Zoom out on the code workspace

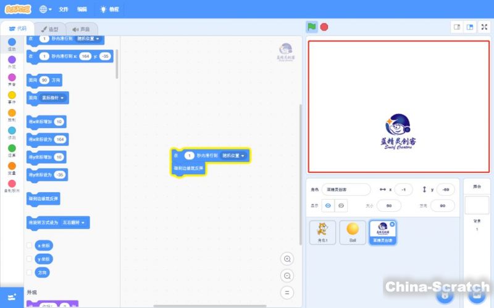tap(287, 275)
